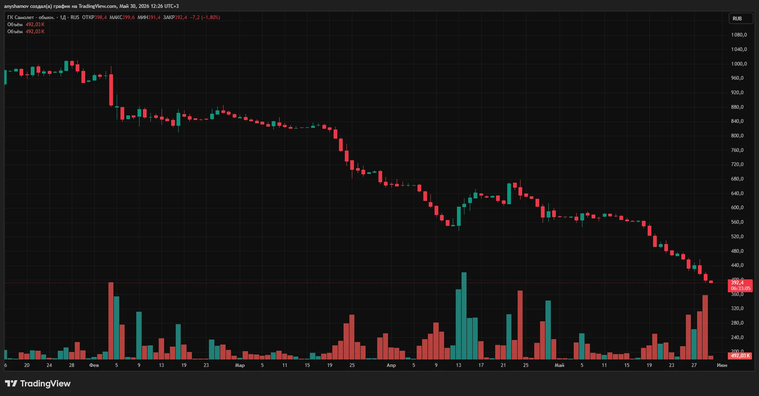Click the 1000,0 price scale label
This screenshot has height=396, width=759.
[x=739, y=64]
